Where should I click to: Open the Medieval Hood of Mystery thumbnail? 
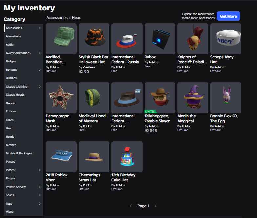(x=94, y=98)
